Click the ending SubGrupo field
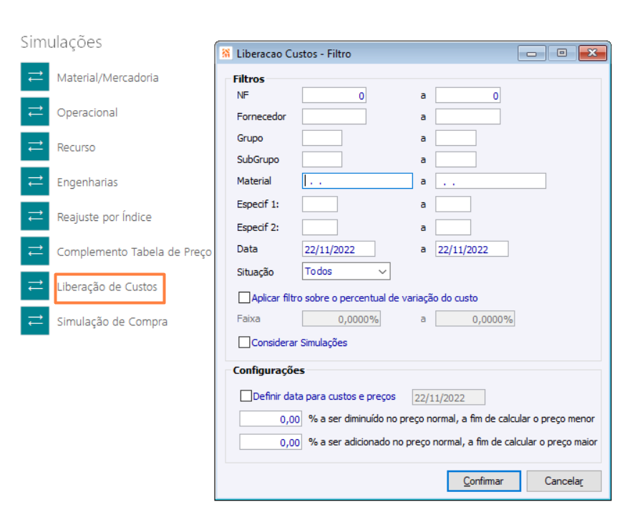Image resolution: width=622 pixels, height=507 pixels. point(455,159)
